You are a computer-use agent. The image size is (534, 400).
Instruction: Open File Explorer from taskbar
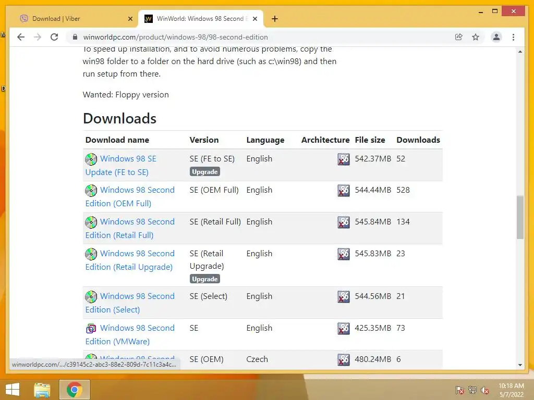point(42,390)
